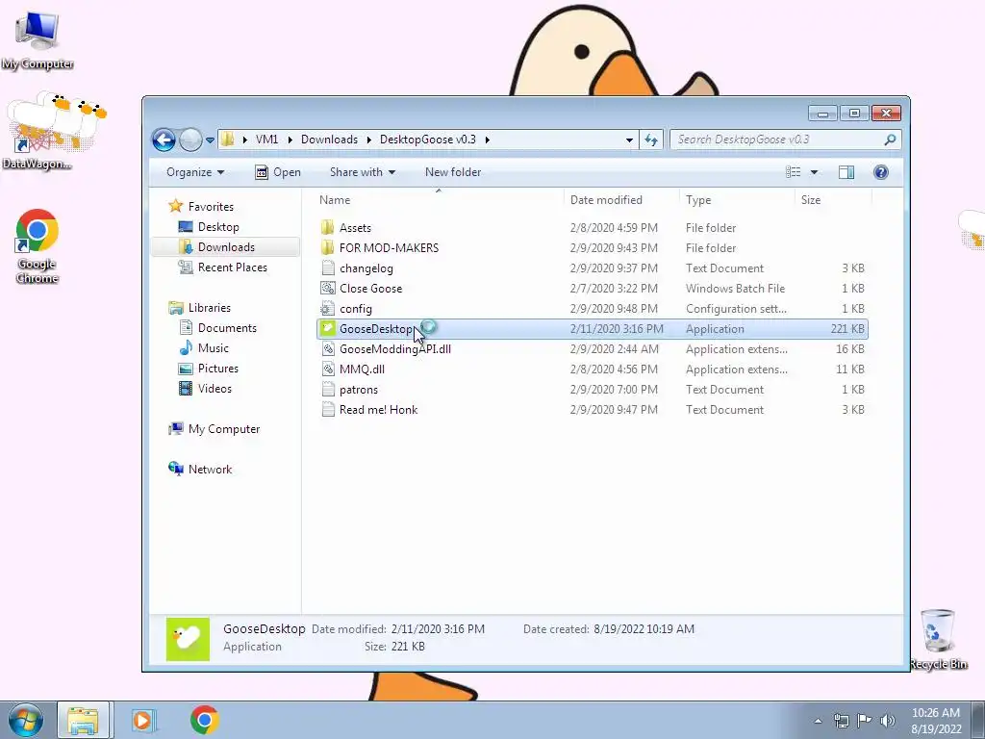Image resolution: width=985 pixels, height=739 pixels.
Task: Select the FOR MOD-MAKERS folder icon
Action: click(327, 247)
